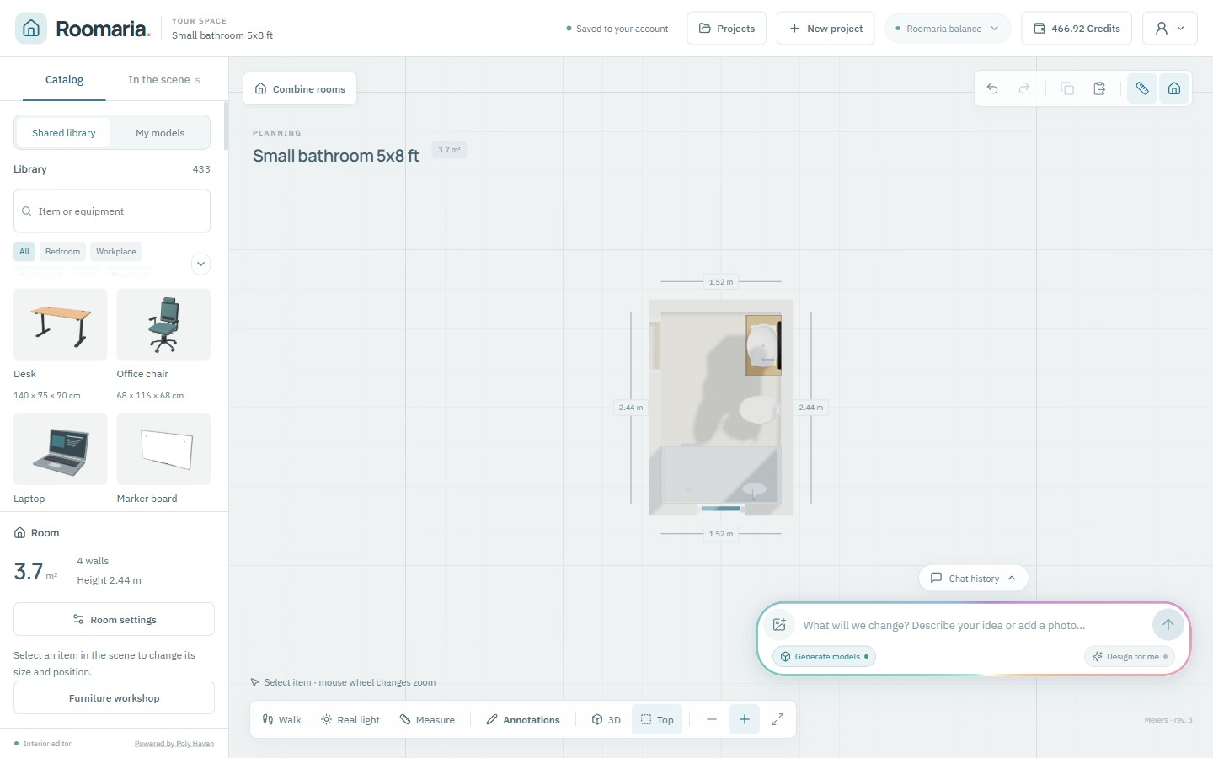The height and width of the screenshot is (758, 1213).
Task: Select the My models tab
Action: [160, 133]
